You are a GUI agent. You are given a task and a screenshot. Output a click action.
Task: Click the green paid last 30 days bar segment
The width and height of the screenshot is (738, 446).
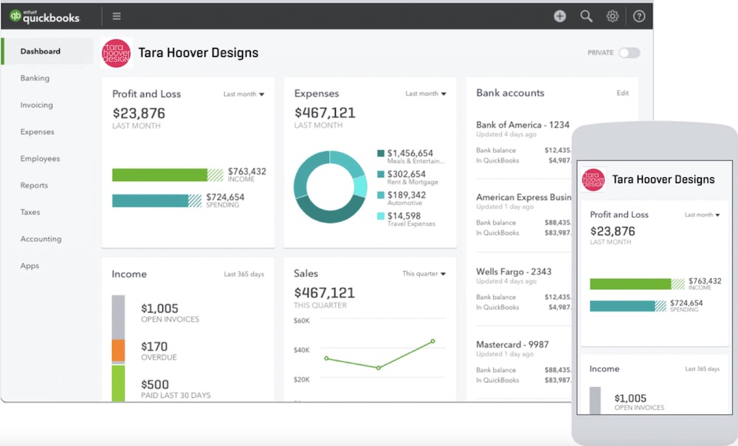point(118,383)
